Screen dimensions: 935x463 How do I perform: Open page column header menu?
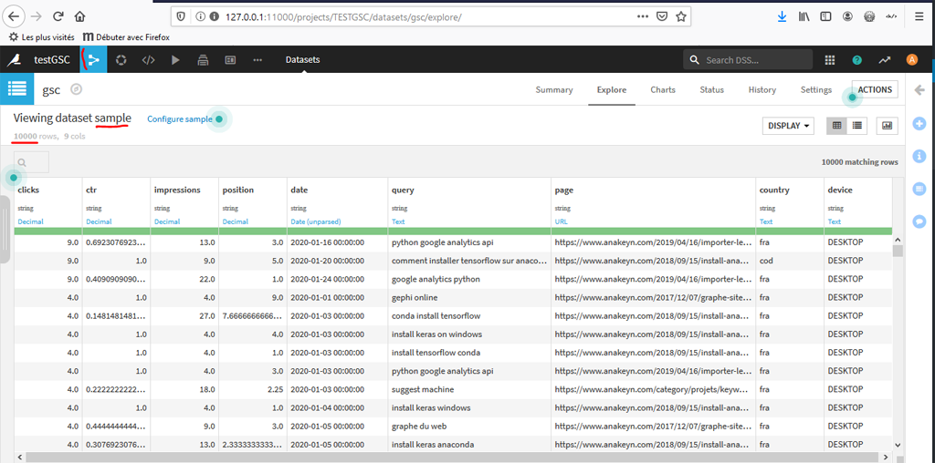(563, 190)
